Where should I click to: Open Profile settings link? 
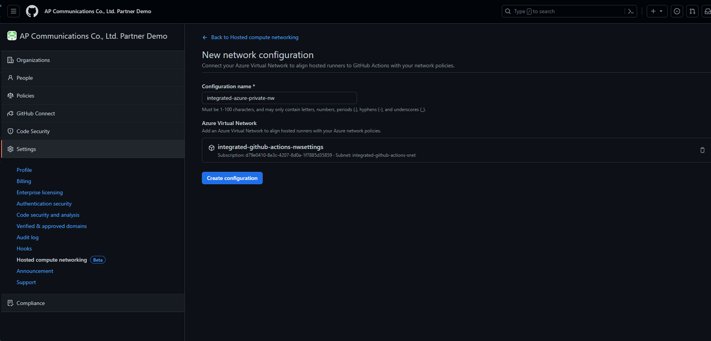24,170
